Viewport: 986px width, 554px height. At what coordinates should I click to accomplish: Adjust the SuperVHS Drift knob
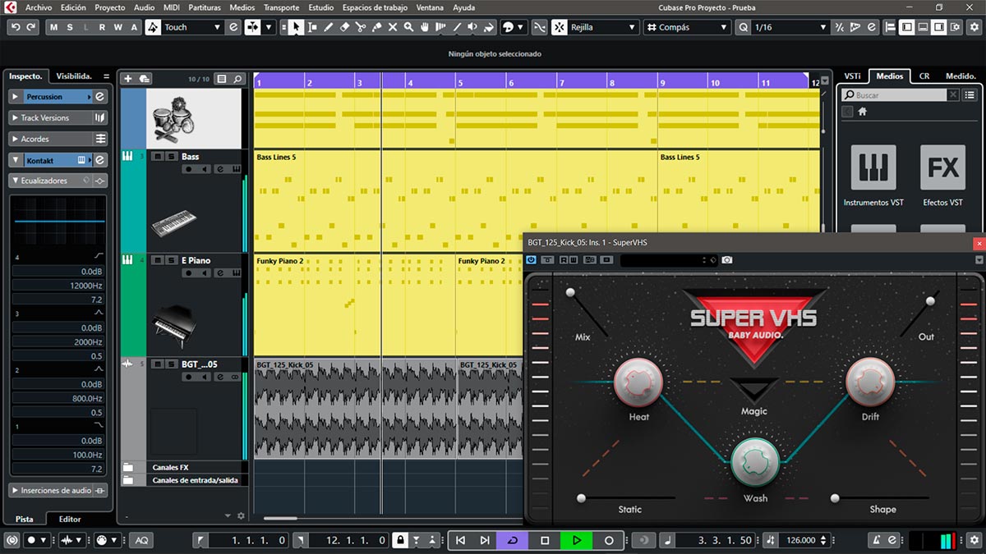(x=870, y=382)
